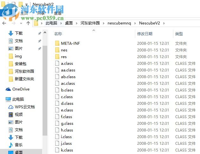The width and height of the screenshot is (200, 154).
Task: Select the aa.class file icon
Action: (x=57, y=70)
